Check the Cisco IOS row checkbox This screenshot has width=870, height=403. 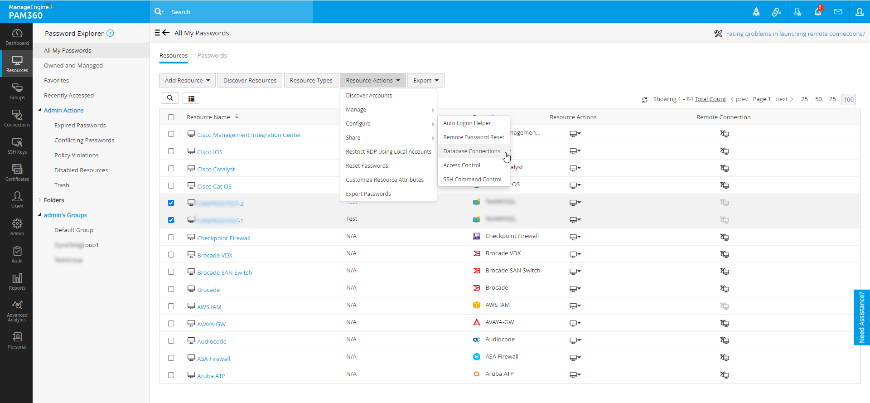tap(171, 151)
